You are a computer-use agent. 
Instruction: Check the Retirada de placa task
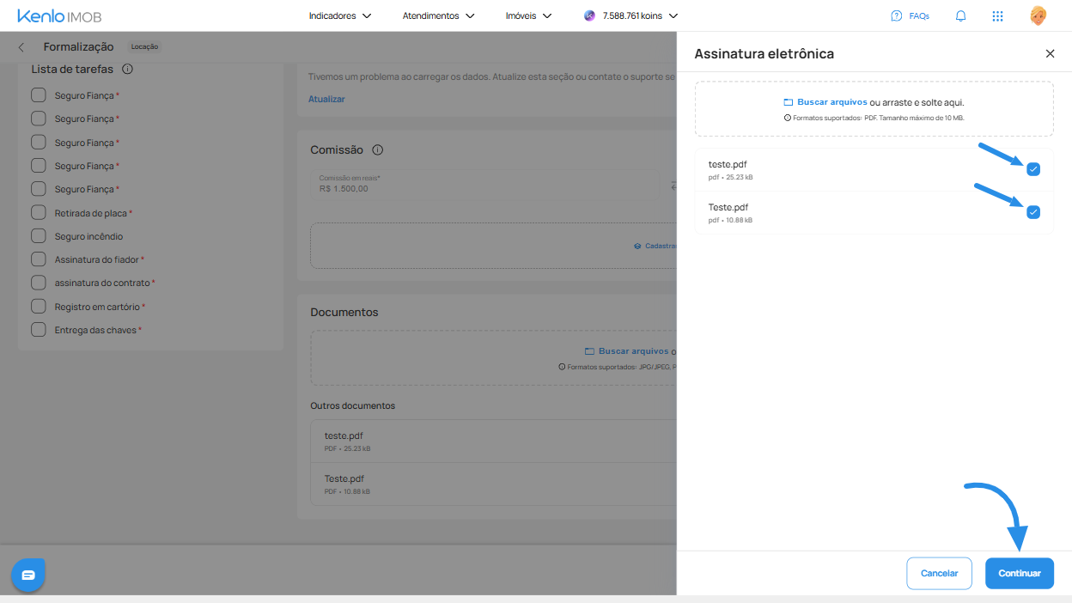pos(39,212)
